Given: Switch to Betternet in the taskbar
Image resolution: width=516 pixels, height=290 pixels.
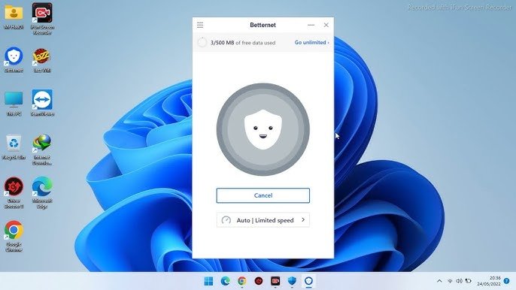Looking at the screenshot, I should 308,281.
